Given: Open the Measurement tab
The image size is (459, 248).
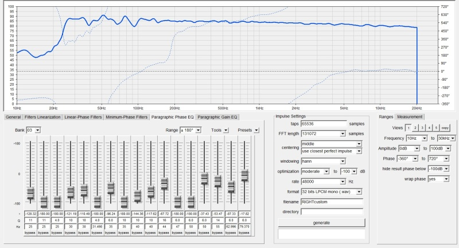Looking at the screenshot, I should click(410, 117).
